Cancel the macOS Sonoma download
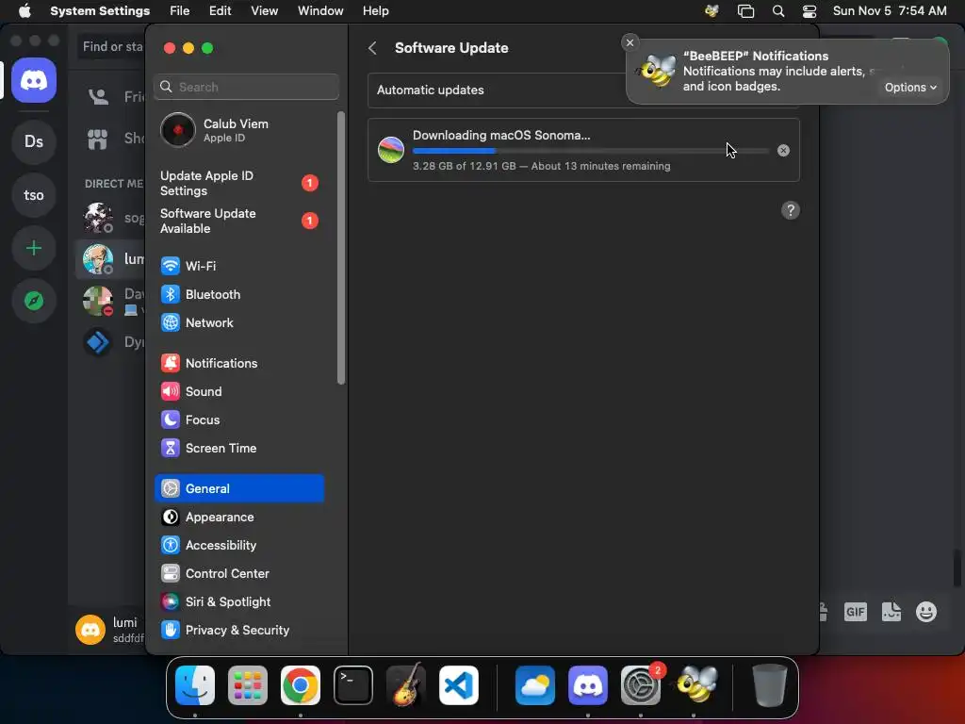The image size is (965, 724). coord(783,150)
